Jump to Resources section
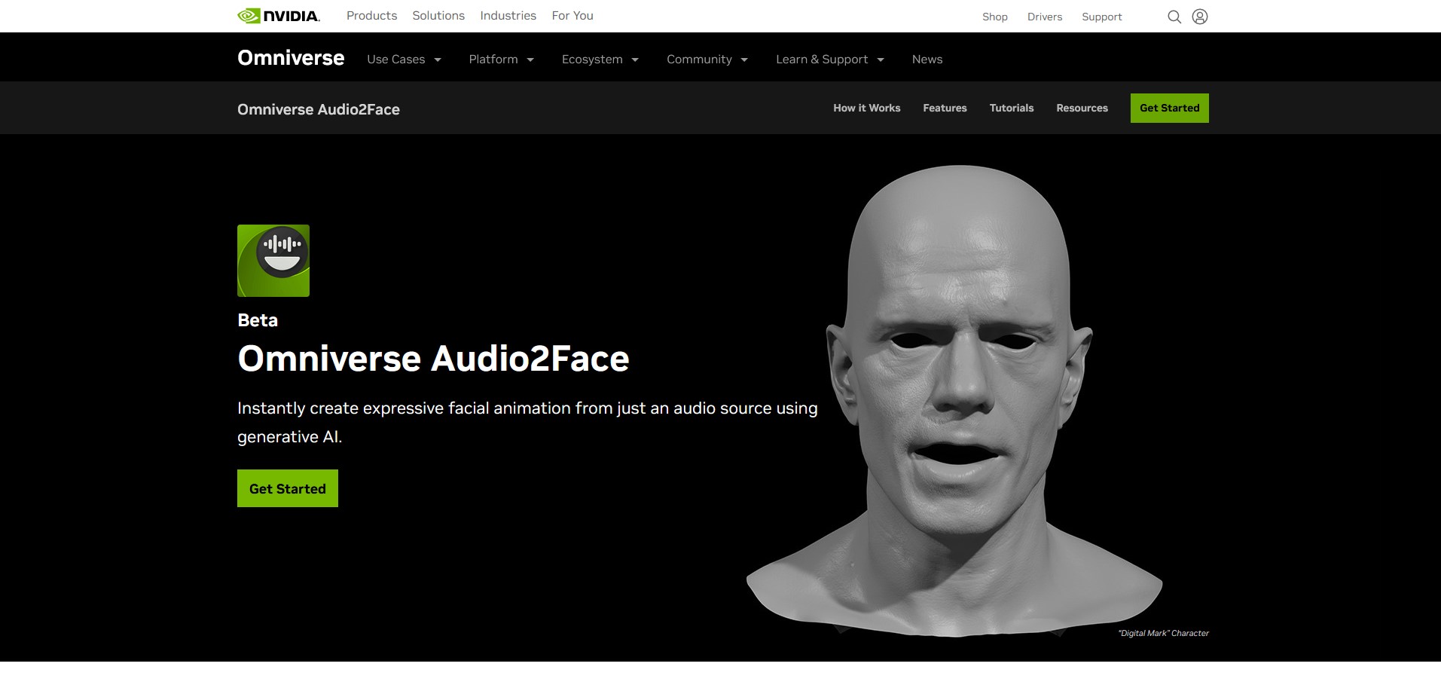The width and height of the screenshot is (1441, 691). coord(1082,108)
